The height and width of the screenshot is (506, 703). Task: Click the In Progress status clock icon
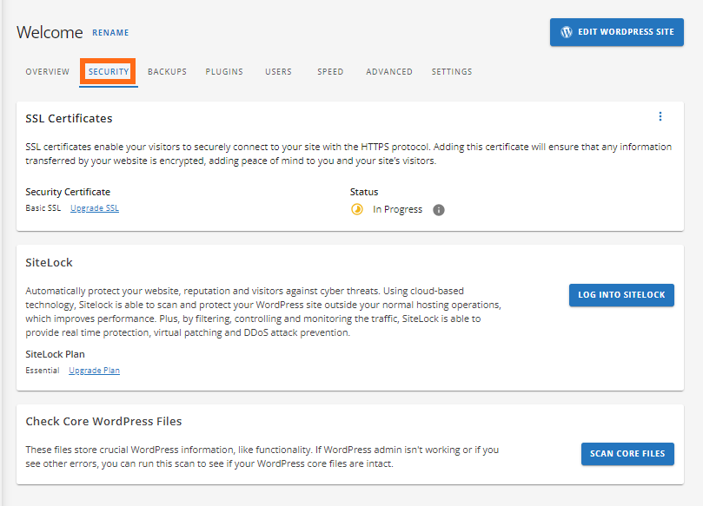pyautogui.click(x=357, y=209)
